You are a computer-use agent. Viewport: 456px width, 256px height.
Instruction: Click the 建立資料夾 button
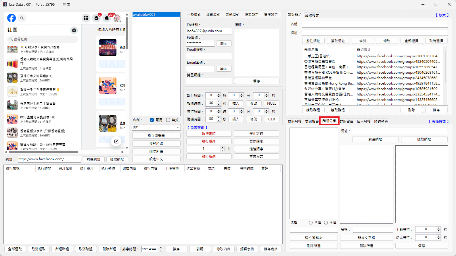point(314,238)
